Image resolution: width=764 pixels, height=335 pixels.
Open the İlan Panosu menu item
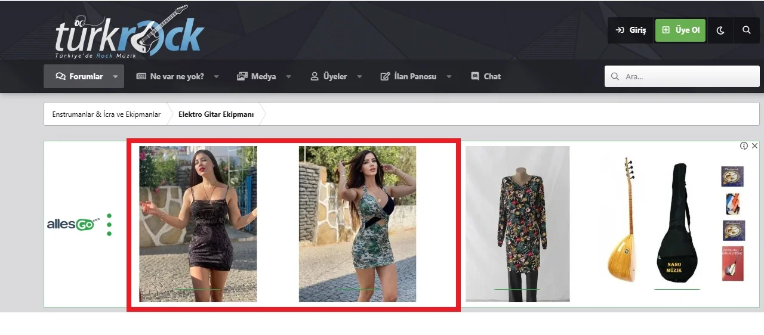pos(409,76)
